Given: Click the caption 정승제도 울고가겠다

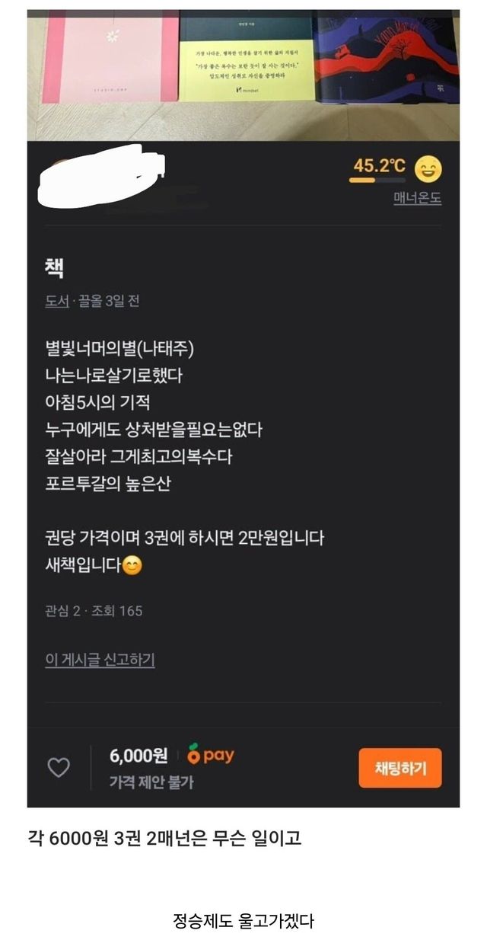Looking at the screenshot, I should click(243, 920).
